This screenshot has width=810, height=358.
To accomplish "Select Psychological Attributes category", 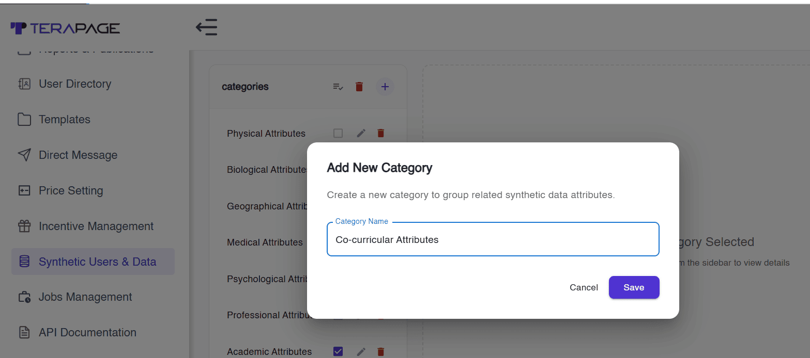I will coord(267,279).
